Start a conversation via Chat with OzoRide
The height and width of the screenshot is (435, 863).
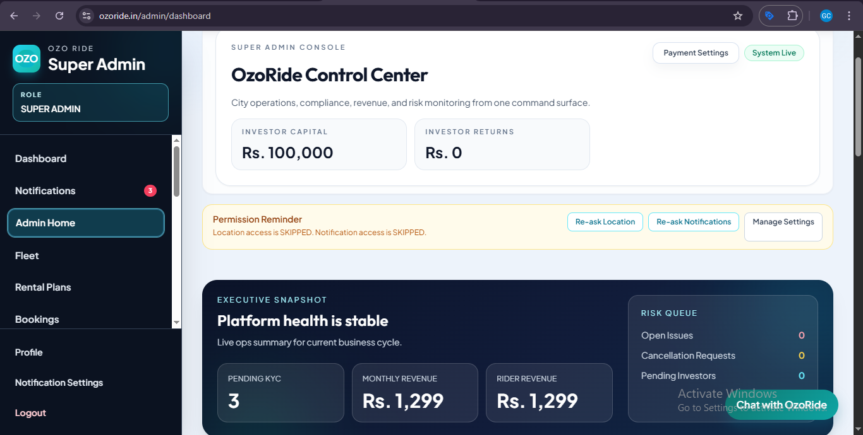pos(782,405)
